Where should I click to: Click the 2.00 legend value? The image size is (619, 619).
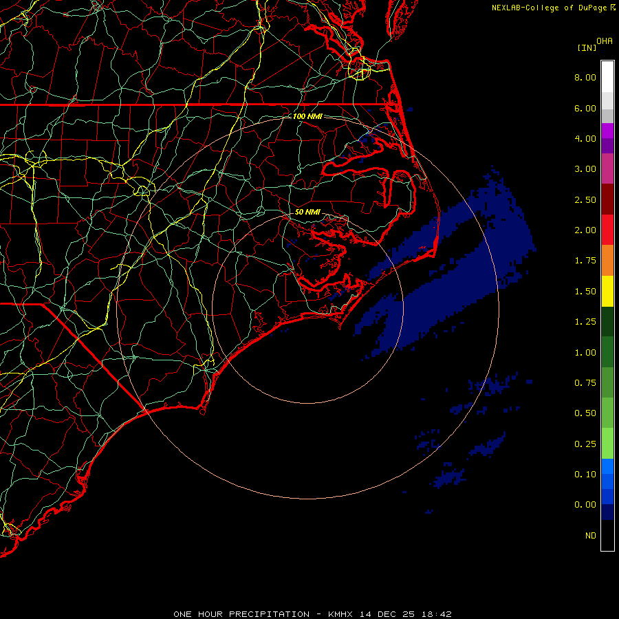pos(585,230)
